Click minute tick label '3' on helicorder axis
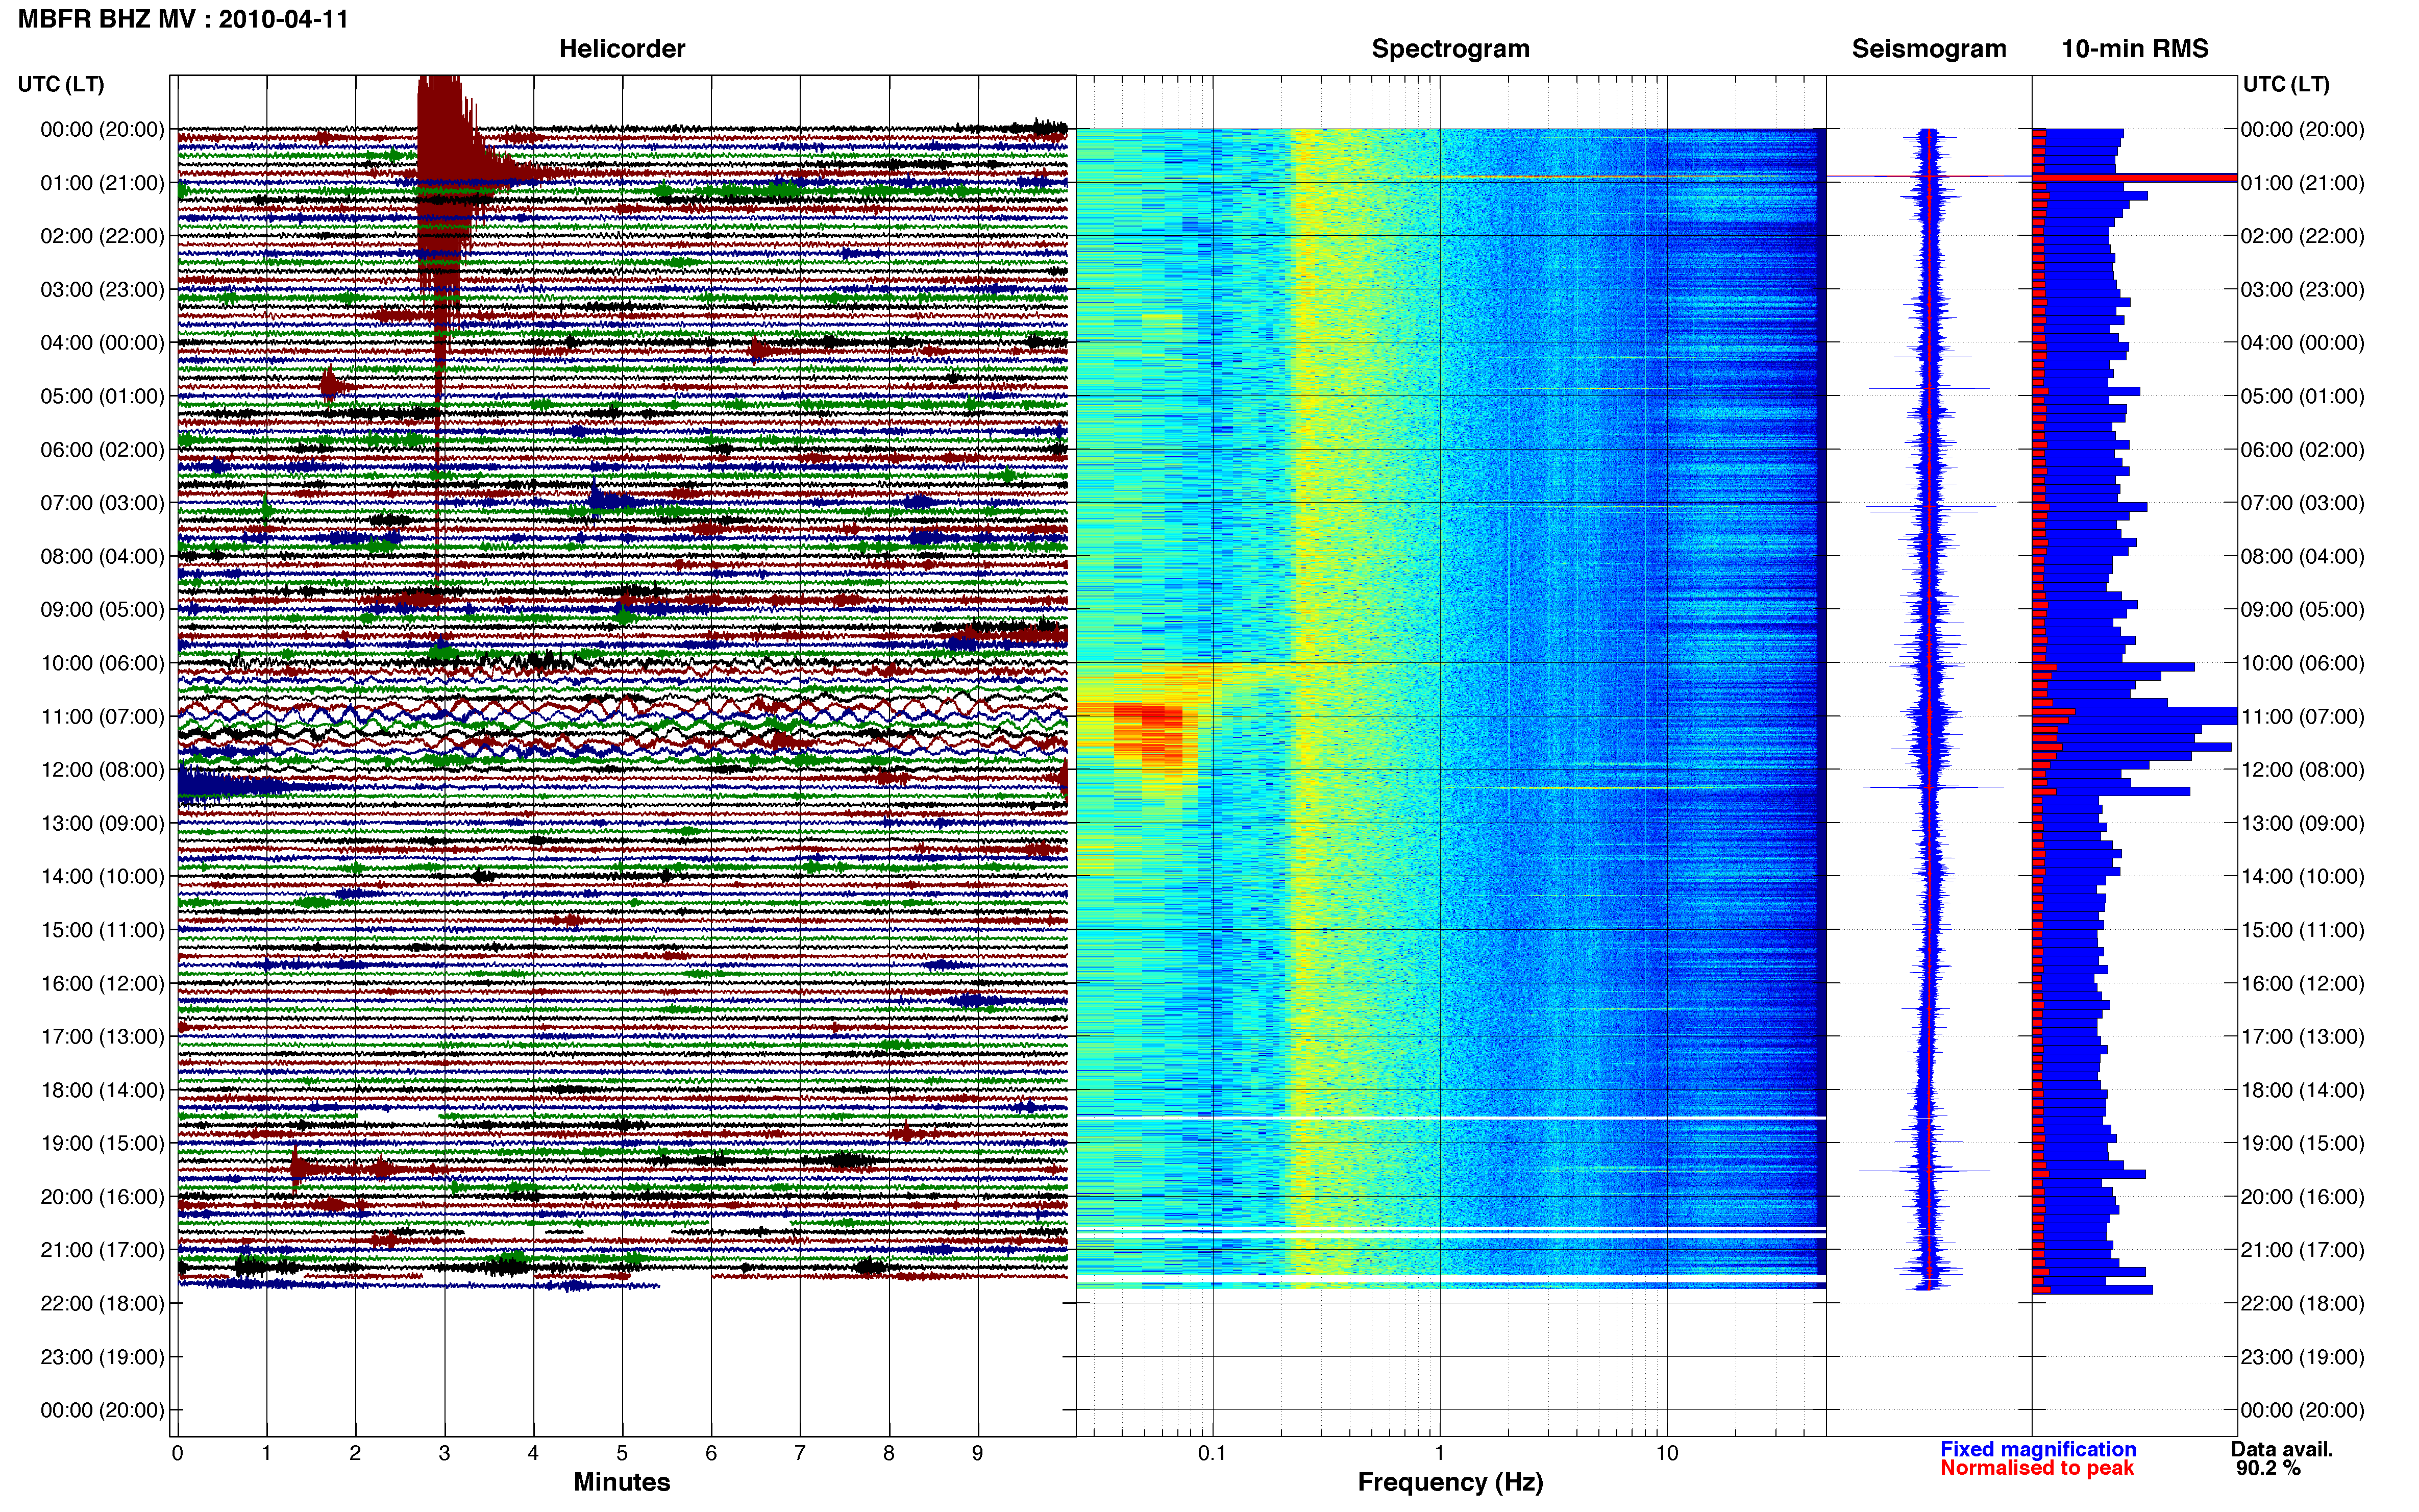This screenshot has width=2419, height=1512. pyautogui.click(x=444, y=1453)
